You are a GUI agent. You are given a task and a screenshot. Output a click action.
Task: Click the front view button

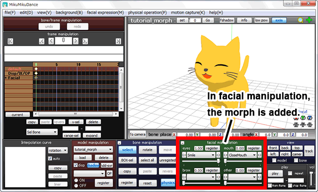(x=273, y=148)
